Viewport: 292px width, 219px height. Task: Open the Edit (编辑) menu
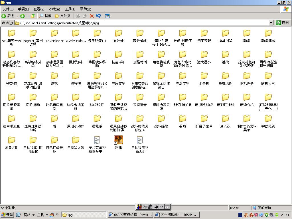point(23,9)
